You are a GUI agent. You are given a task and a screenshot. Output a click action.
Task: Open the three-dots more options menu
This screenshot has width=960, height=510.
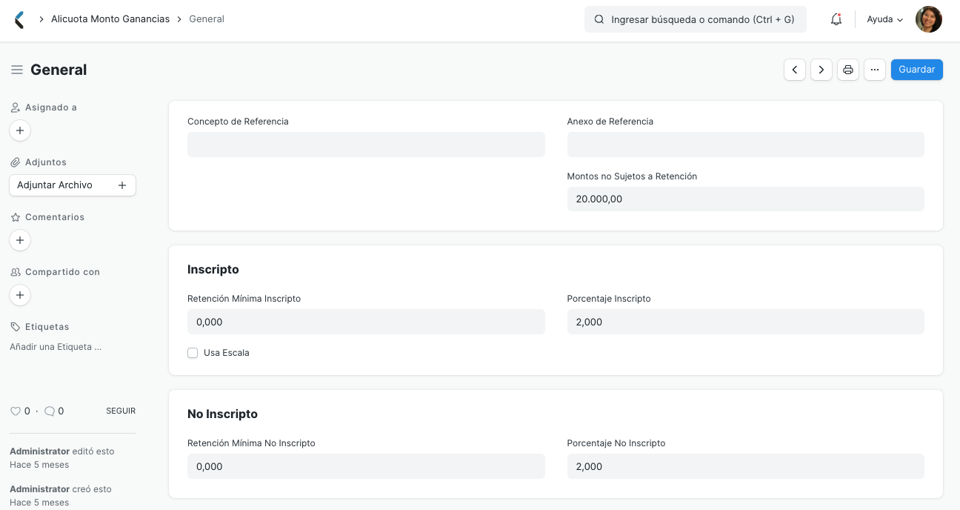pyautogui.click(x=875, y=70)
